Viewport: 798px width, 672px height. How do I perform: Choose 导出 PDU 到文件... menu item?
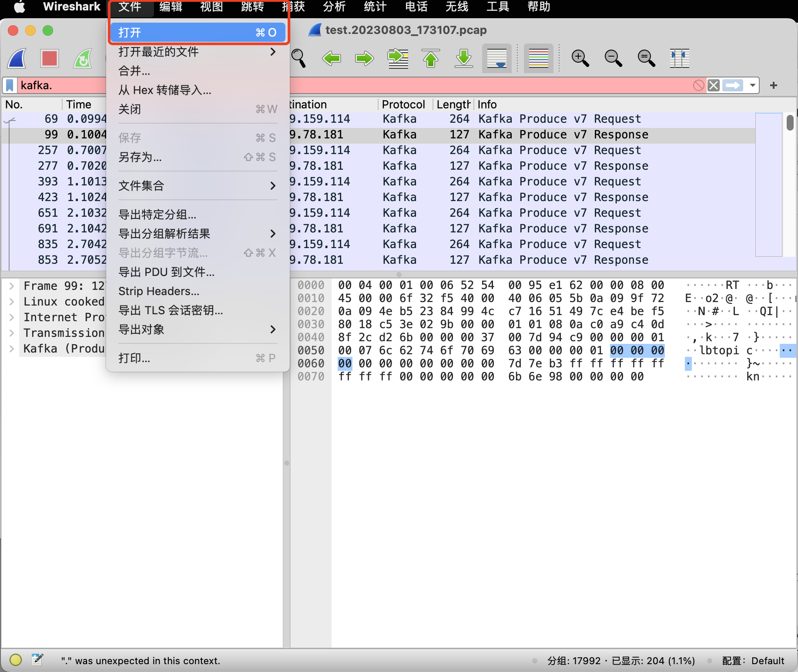pyautogui.click(x=198, y=272)
